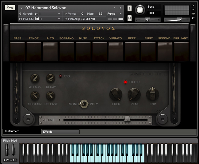Switch to the Effects tab
The height and width of the screenshot is (164, 199).
click(60, 132)
